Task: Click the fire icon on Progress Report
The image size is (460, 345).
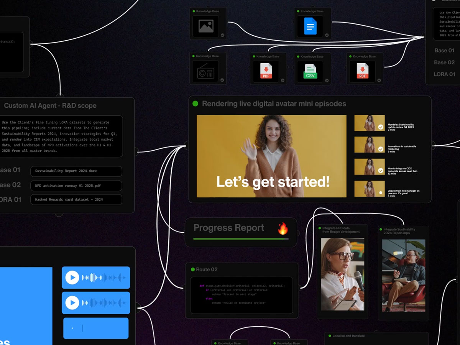Action: pos(283,229)
